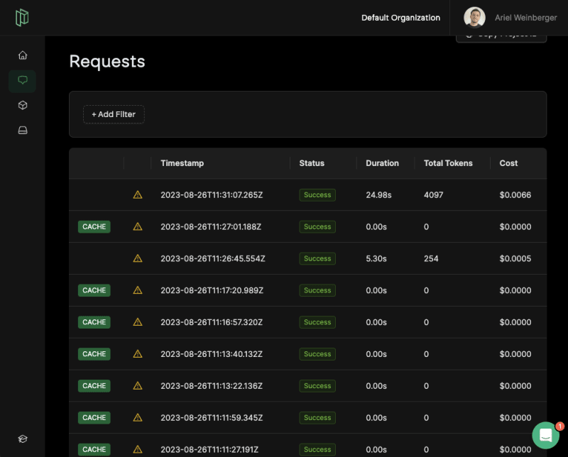The width and height of the screenshot is (568, 457).
Task: Open request 2023-08-26T11:11:27.191Z
Action: (x=209, y=450)
